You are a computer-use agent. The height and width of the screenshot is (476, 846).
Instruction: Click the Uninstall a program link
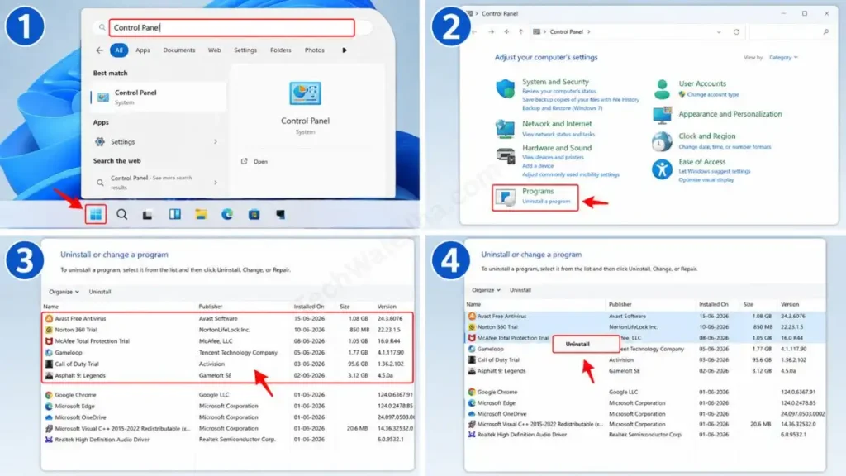pyautogui.click(x=546, y=202)
